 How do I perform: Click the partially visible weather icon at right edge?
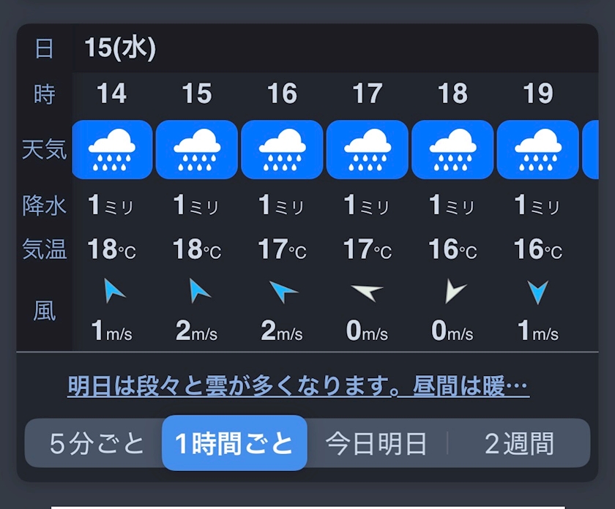coord(591,150)
